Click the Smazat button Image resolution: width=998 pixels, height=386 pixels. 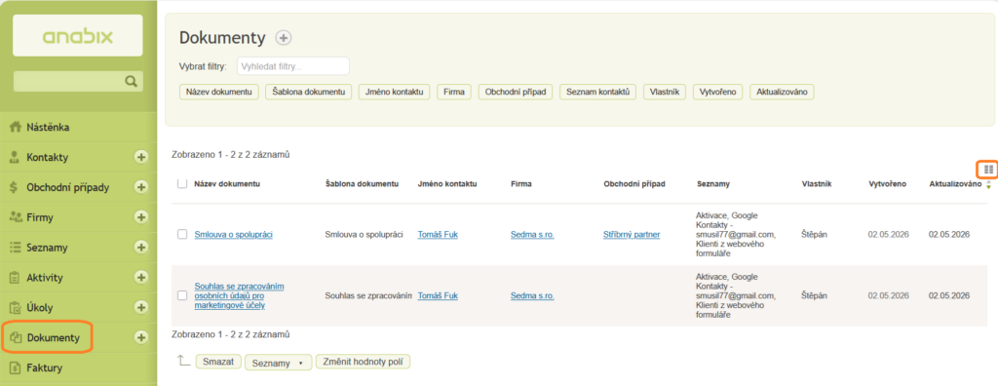(x=218, y=362)
